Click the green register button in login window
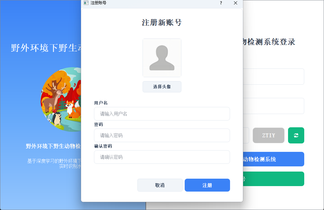This screenshot has height=210, width=324. click(x=273, y=179)
